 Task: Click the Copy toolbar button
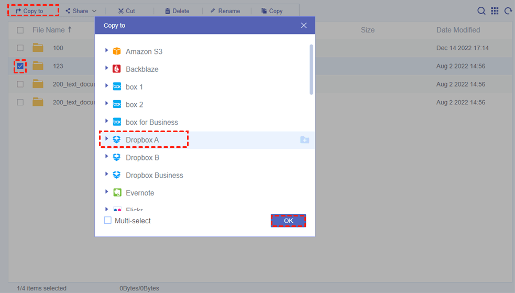point(272,11)
